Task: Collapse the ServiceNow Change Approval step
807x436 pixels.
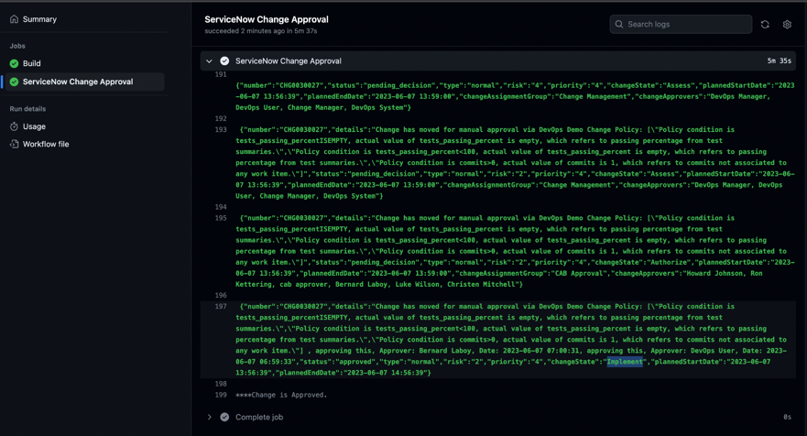Action: (x=209, y=60)
